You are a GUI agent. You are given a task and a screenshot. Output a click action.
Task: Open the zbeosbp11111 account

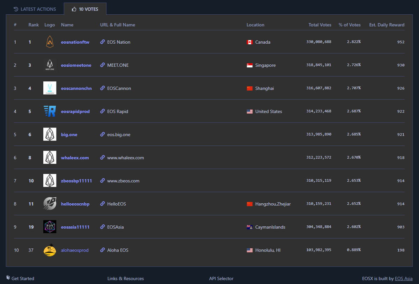(76, 181)
